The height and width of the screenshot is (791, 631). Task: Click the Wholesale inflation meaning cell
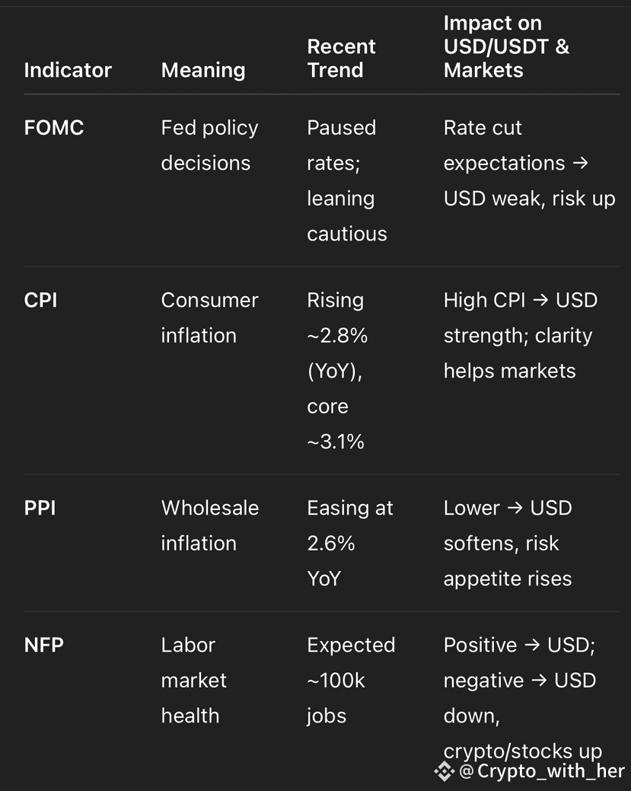point(210,525)
